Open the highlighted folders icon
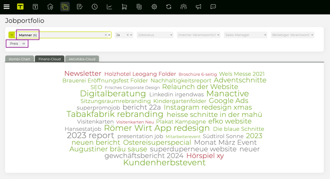 pyautogui.click(x=65, y=7)
